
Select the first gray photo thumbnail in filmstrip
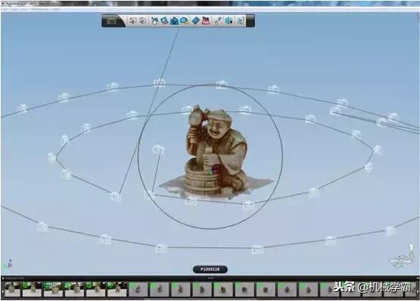pyautogui.click(x=138, y=289)
